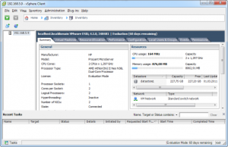Click the first Inventory breadcrumb text
Viewport: 228px width, 147px height.
(x=56, y=18)
